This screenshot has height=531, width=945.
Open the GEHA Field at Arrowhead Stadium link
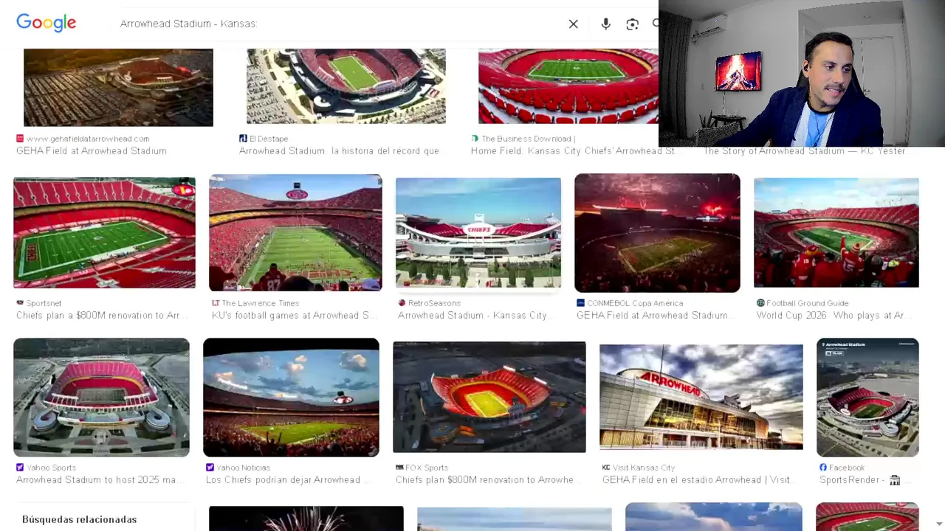click(92, 150)
